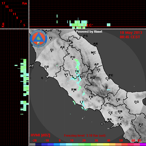
Task: Click the 'GR' city label
Action: (x=46, y=67)
